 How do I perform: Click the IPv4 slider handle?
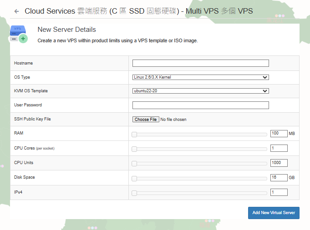(134, 193)
